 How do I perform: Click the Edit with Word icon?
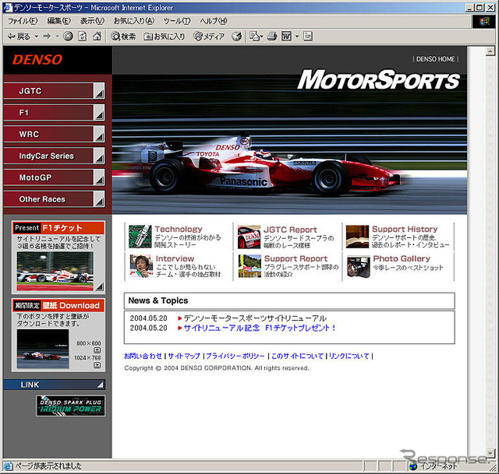click(x=287, y=37)
